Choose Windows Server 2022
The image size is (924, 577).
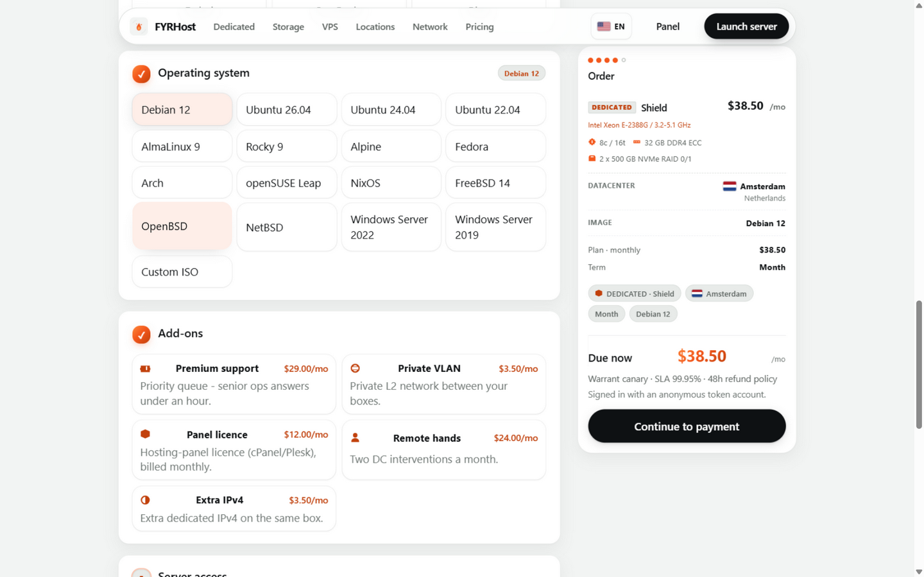(x=391, y=227)
